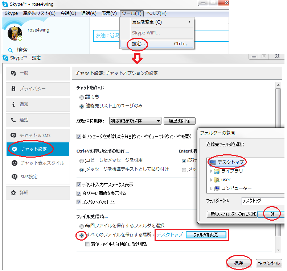Select コピーしたメッセージを引用 radio button
The image size is (287, 271).
pos(81,161)
